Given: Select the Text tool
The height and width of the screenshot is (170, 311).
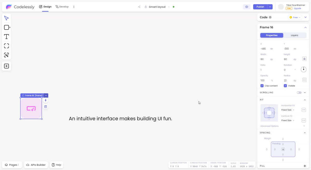Looking at the screenshot, I should [x=6, y=37].
